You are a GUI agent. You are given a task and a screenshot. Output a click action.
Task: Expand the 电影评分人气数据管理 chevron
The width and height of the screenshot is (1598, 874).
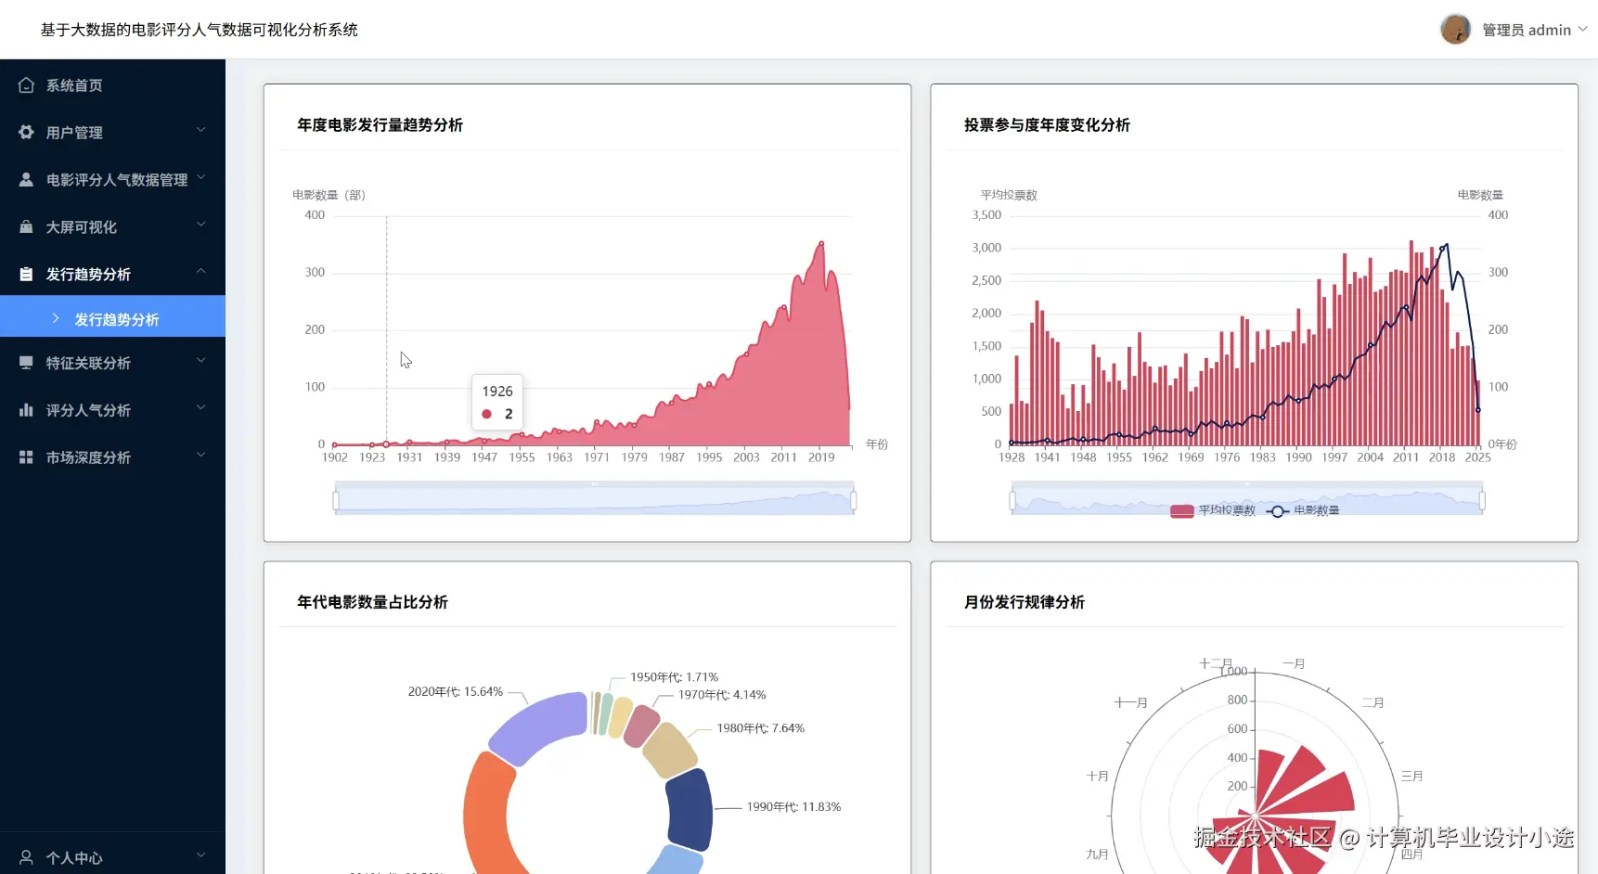coord(200,178)
